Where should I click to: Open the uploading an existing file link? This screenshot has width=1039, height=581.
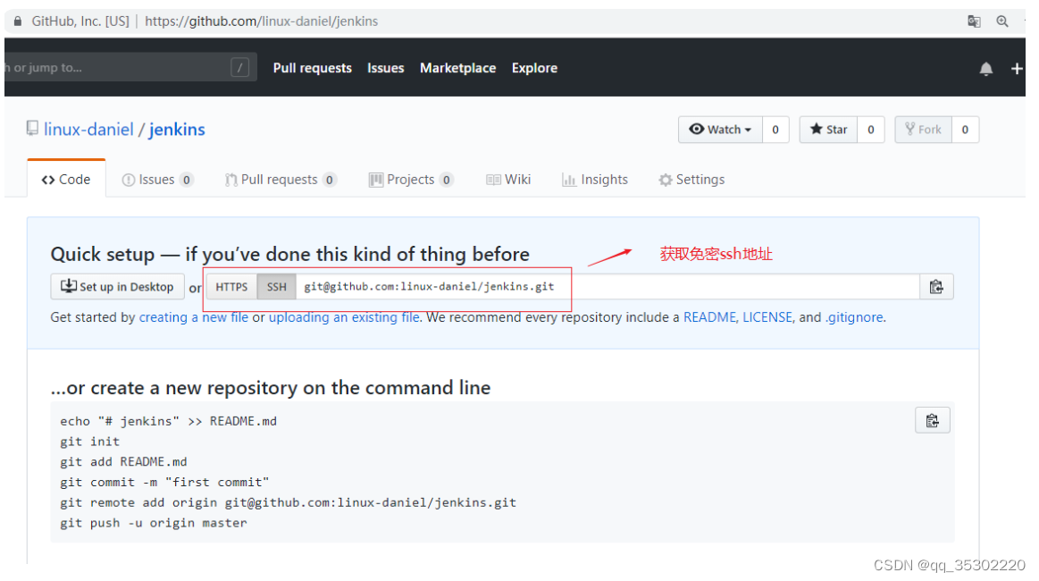click(x=344, y=317)
